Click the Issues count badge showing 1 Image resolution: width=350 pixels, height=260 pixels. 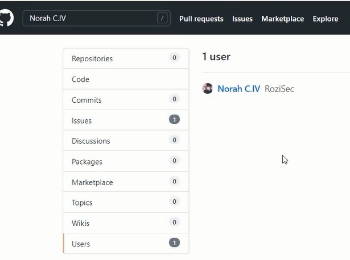pos(174,120)
